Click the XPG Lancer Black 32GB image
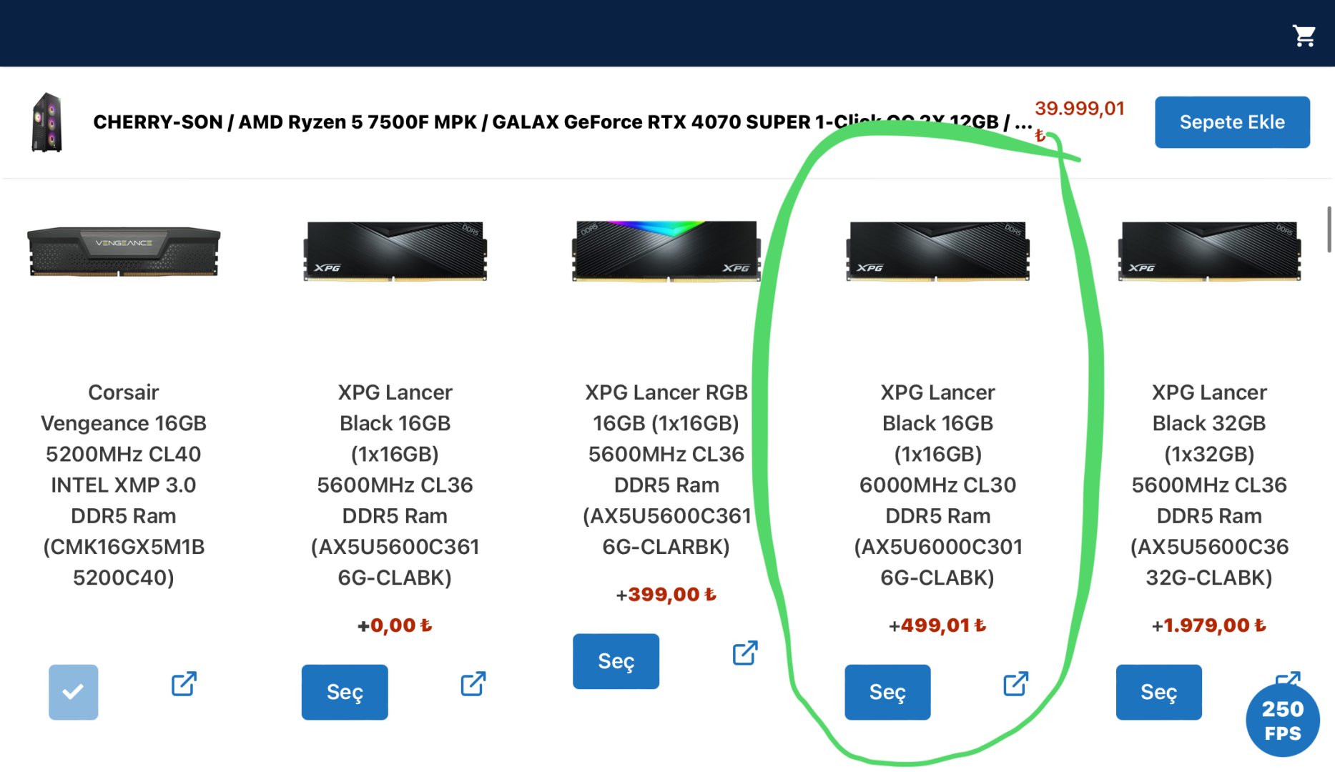This screenshot has width=1335, height=772. (1209, 252)
